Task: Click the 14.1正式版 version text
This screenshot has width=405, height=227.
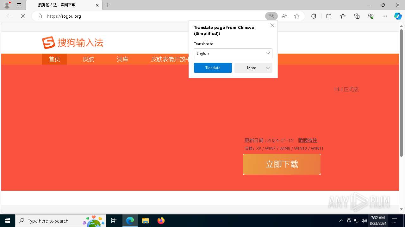Action: point(346,90)
